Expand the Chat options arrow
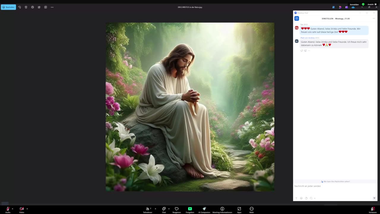 [169, 209]
